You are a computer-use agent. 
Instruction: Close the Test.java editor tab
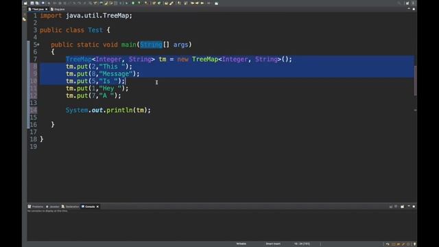tap(47, 9)
